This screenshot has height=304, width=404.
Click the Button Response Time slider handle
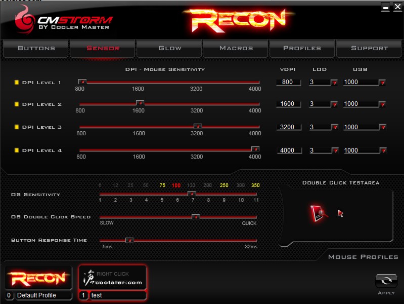(x=129, y=240)
